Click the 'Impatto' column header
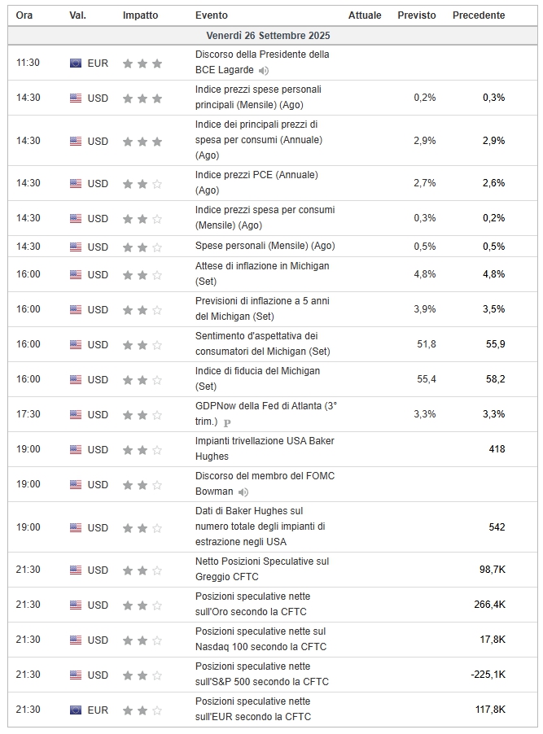Viewport: 543px width, 734px height. 141,15
